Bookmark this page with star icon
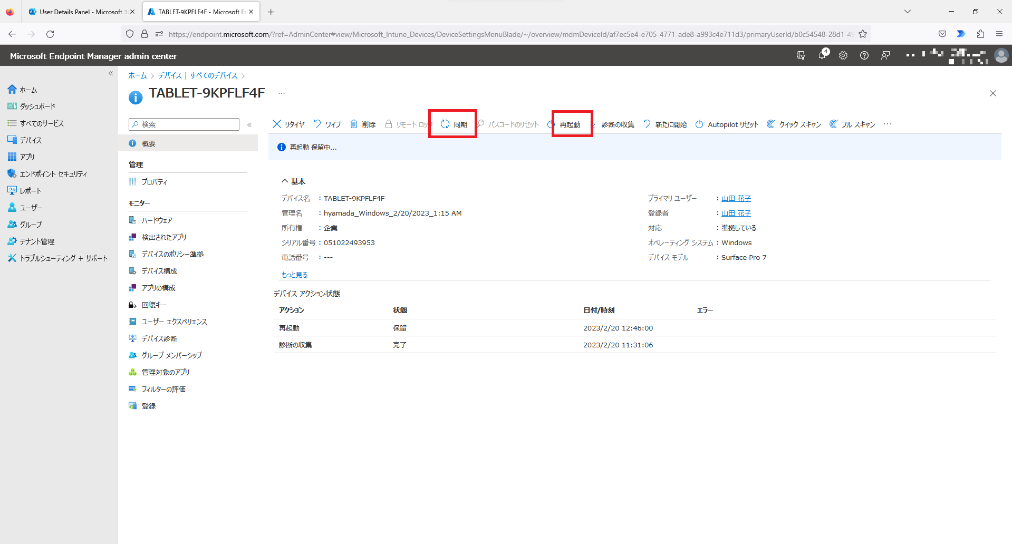 [x=863, y=34]
